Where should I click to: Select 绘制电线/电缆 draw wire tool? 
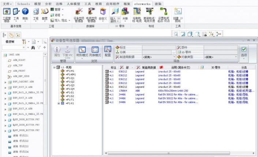tap(137, 11)
